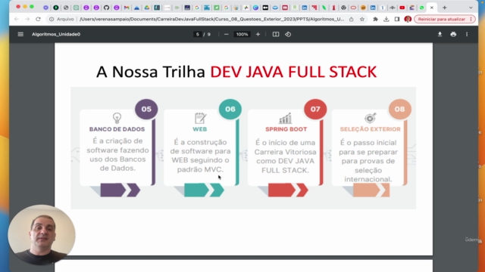Open a new browser tab
Screen dimensions: 485x272
445,8
